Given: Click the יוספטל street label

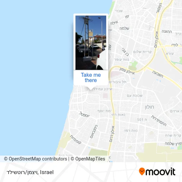Looking at the screenshot, I should (x=84, y=114).
